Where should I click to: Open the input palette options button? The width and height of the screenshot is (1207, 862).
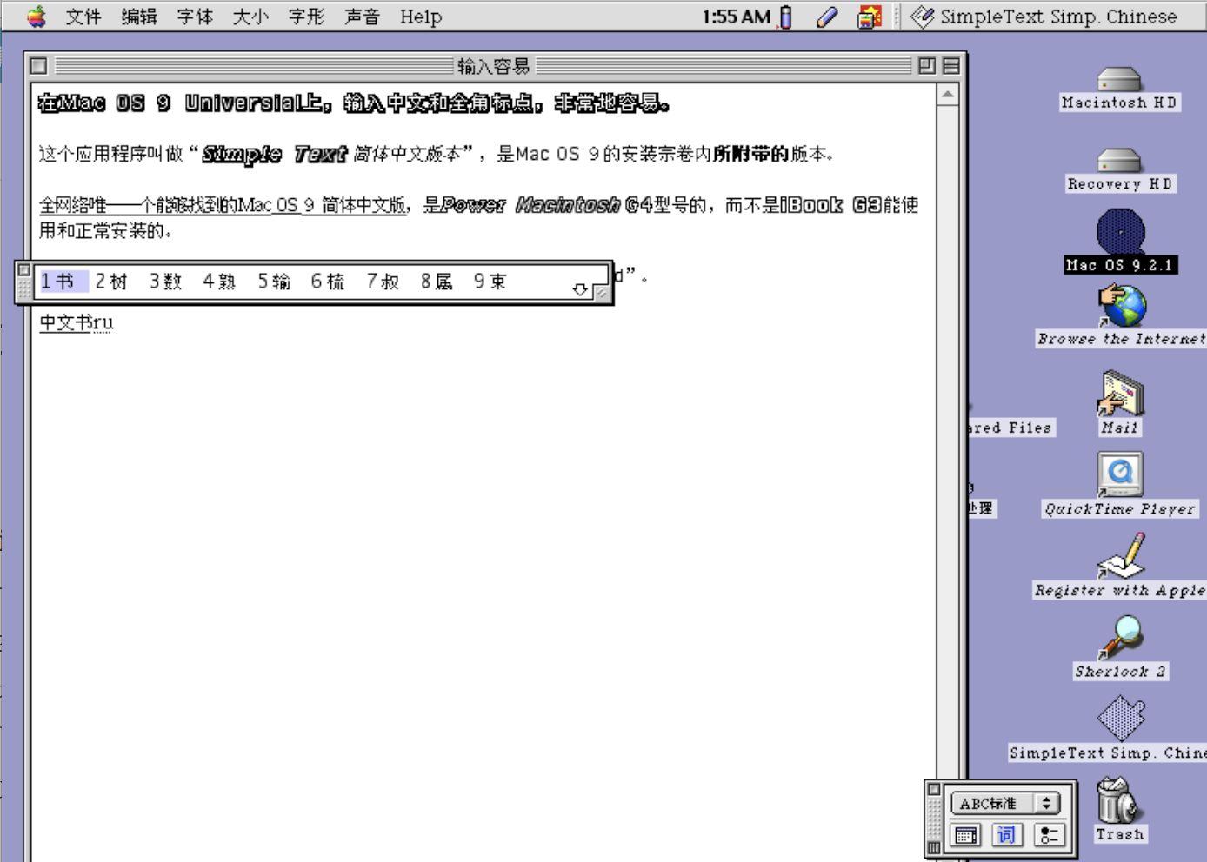(x=1048, y=835)
